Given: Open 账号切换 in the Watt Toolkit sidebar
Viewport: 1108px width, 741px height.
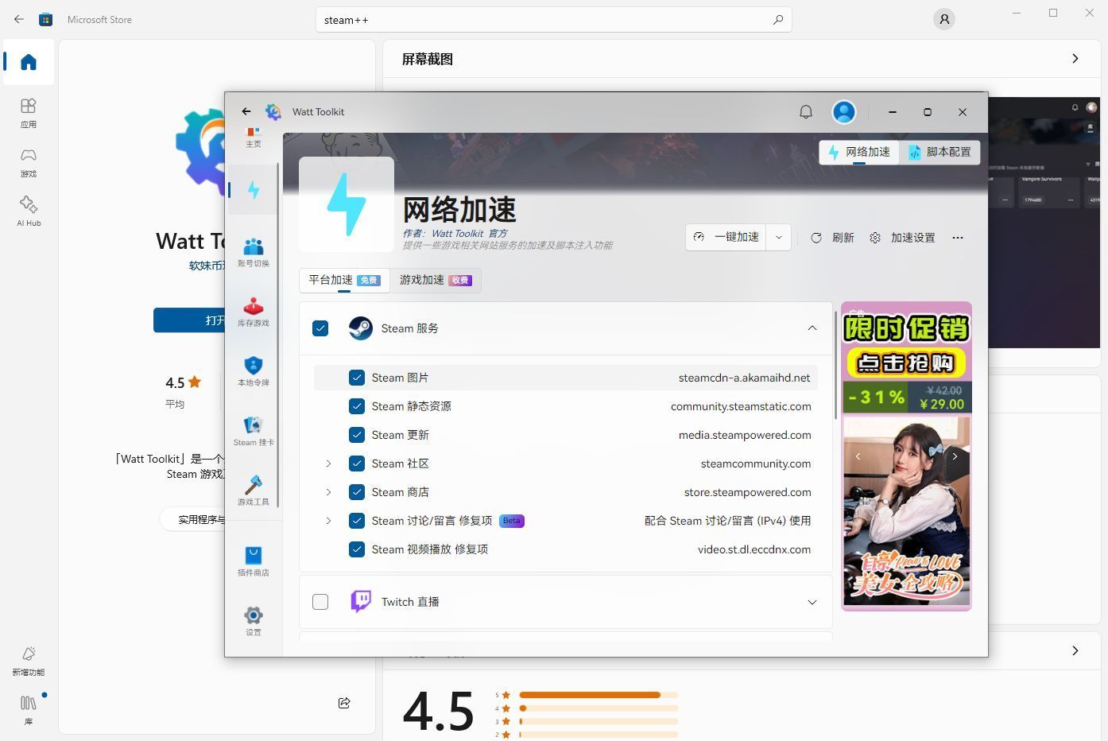Looking at the screenshot, I should [254, 252].
